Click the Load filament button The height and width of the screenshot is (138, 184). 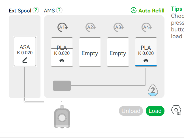155,111
